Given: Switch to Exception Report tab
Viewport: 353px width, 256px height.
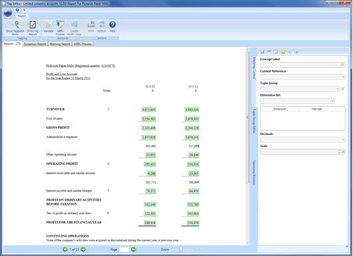Looking at the screenshot, I should (x=35, y=44).
